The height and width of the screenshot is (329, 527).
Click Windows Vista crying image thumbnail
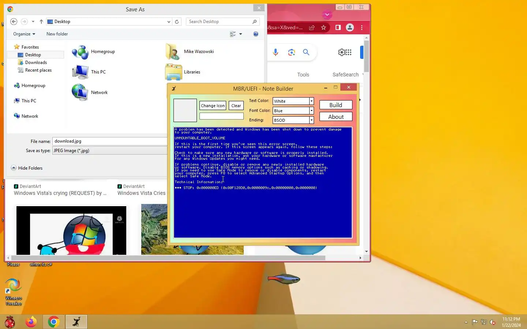tap(71, 230)
